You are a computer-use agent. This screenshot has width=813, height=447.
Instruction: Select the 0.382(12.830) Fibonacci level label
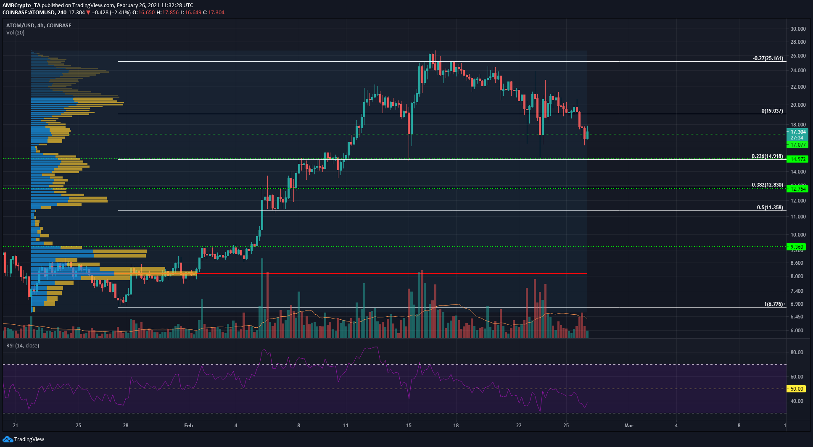[768, 185]
